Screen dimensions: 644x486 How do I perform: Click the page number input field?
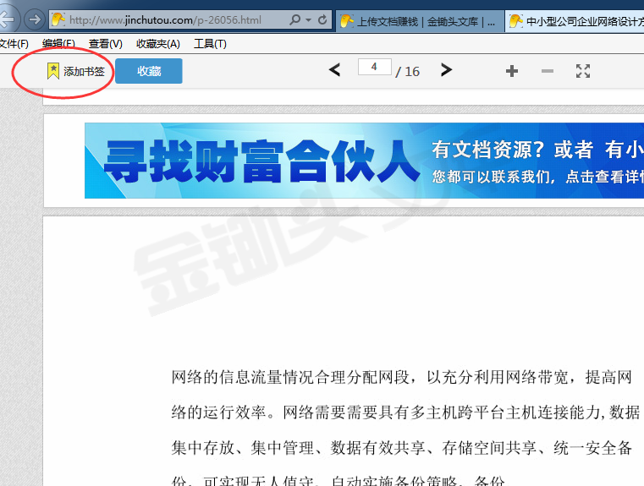pyautogui.click(x=374, y=67)
